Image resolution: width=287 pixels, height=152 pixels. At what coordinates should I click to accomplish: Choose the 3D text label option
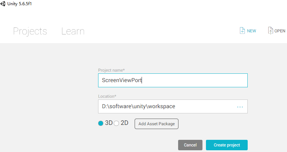[109, 123]
